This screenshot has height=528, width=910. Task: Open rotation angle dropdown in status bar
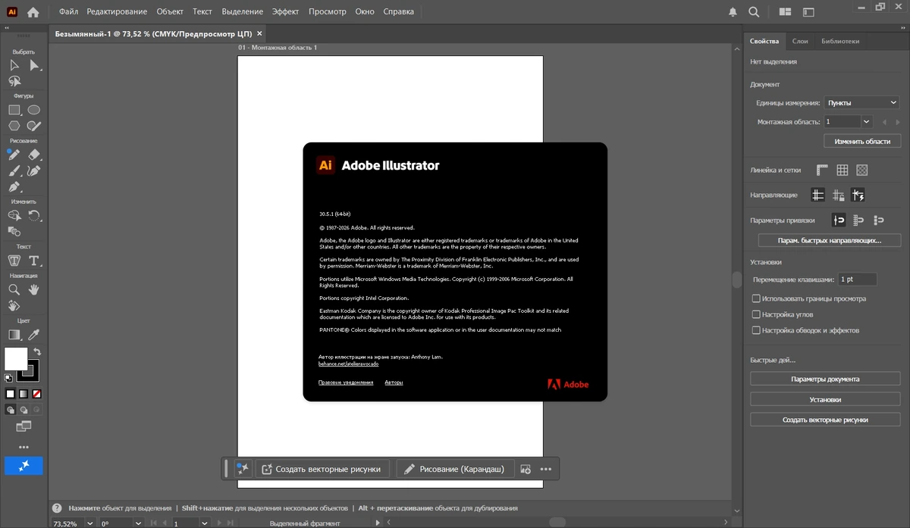point(136,523)
